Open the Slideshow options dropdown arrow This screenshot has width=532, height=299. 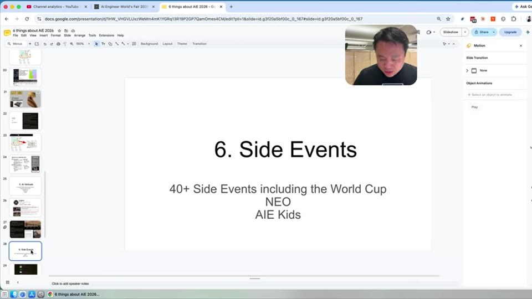click(x=465, y=32)
